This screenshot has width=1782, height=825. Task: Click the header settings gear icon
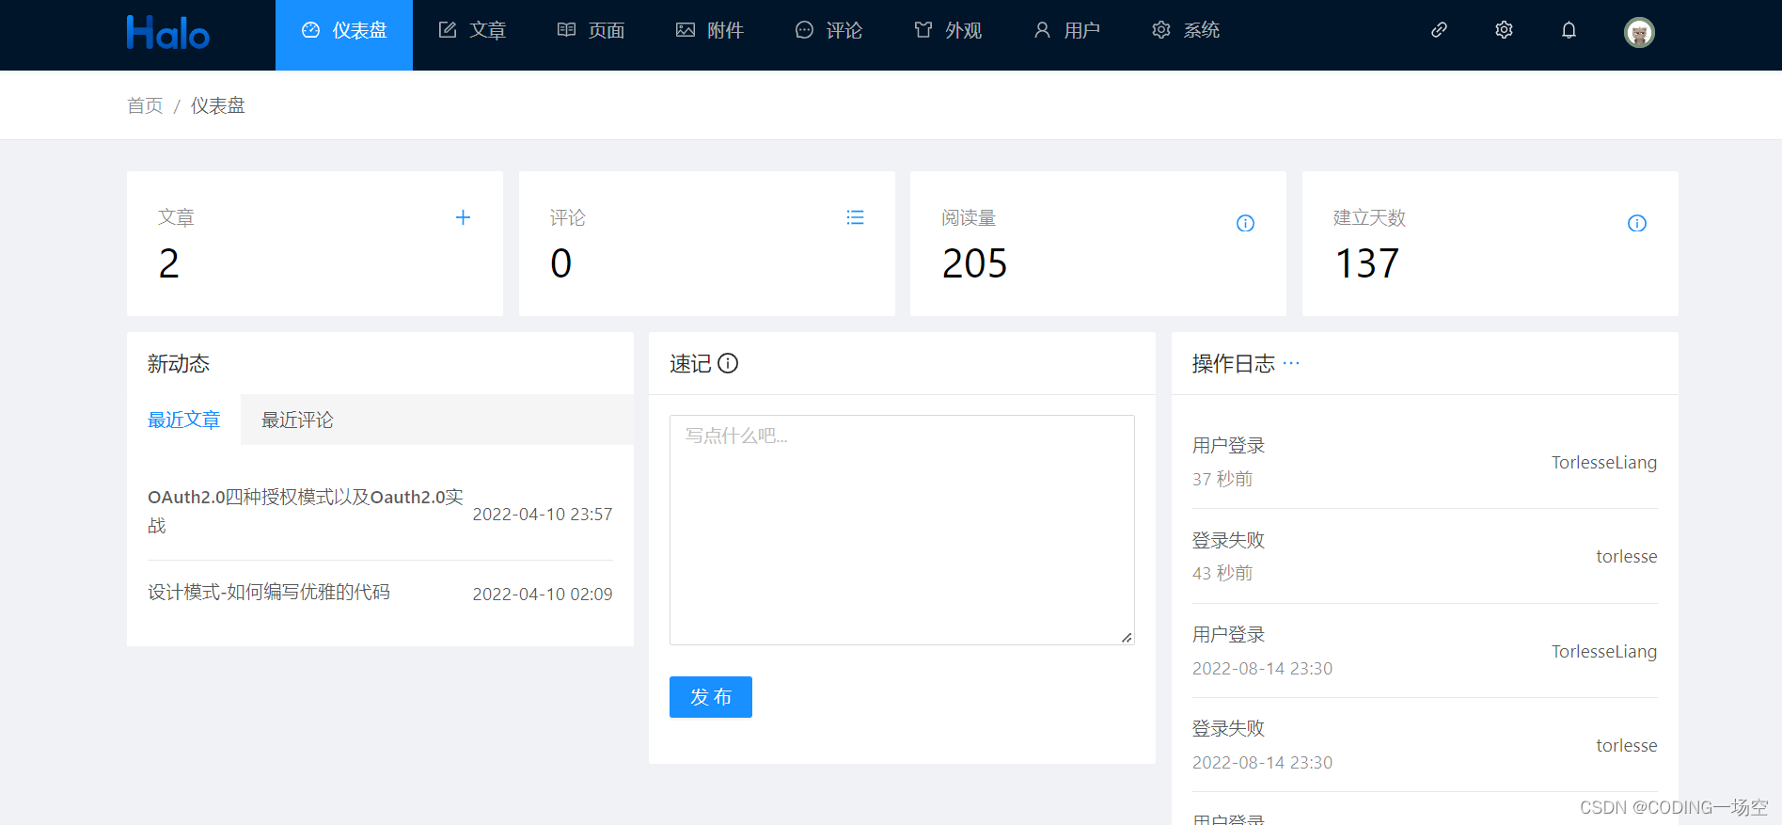coord(1504,30)
